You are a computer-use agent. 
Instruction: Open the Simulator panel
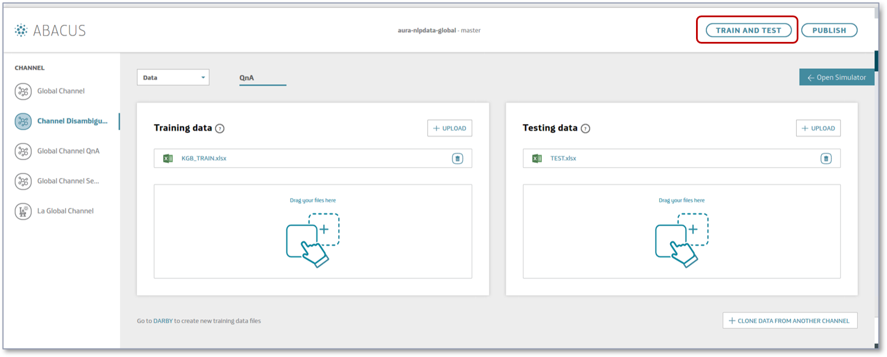point(836,77)
